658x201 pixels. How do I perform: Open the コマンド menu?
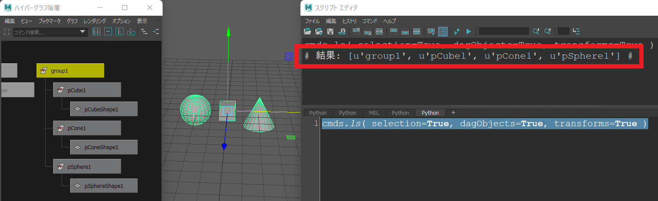pos(369,21)
